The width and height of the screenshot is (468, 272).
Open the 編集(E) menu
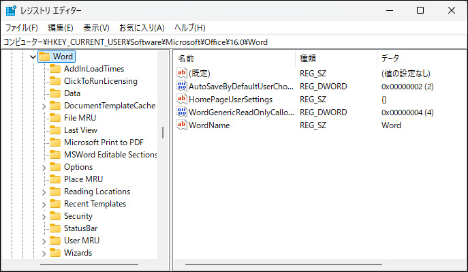[x=61, y=28]
